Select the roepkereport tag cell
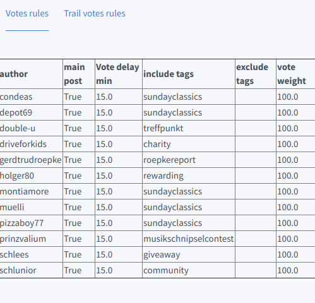315x303 pixels. tap(189, 160)
